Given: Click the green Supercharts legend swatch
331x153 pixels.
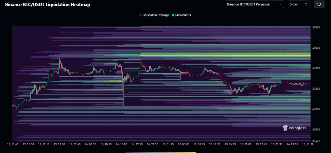Looking at the screenshot, I should click(173, 15).
